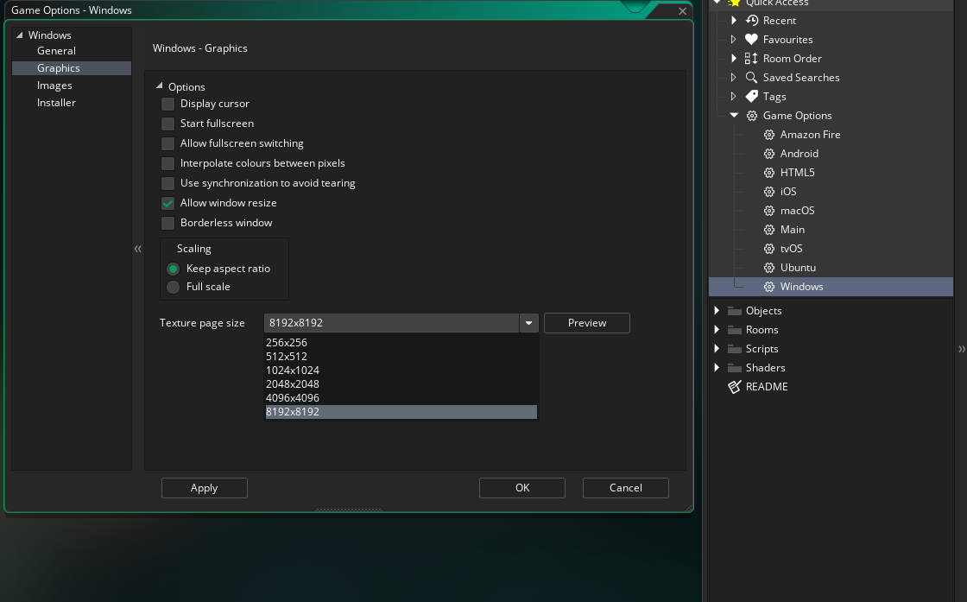
Task: Click the Saved Searches magnifier icon
Action: (x=751, y=78)
